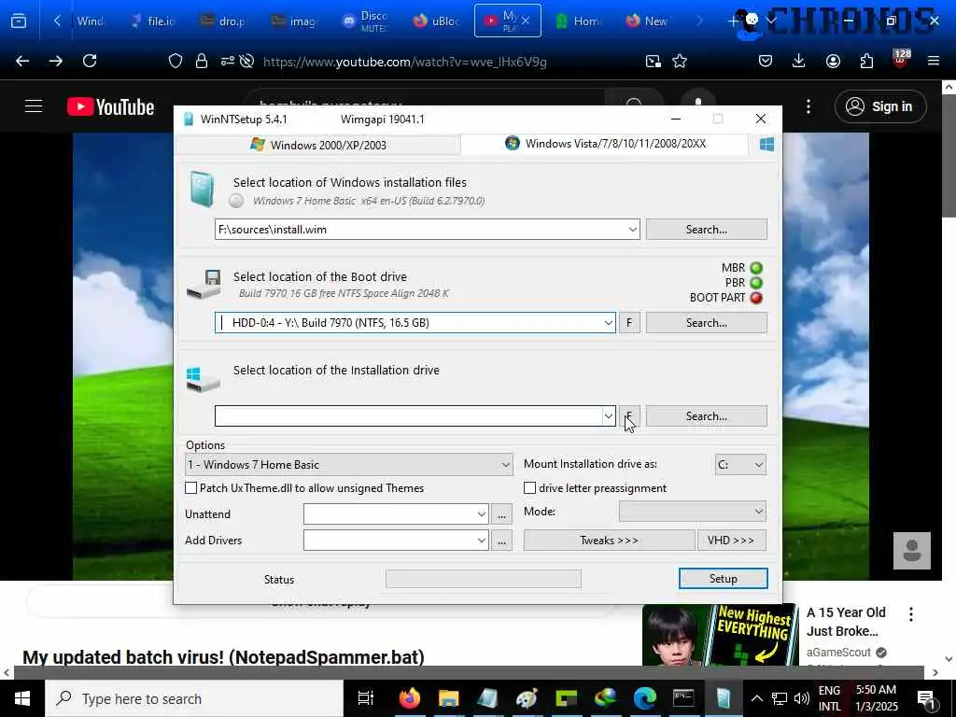Screen dimensions: 956x717
Task: Open the VHD >>> options
Action: [732, 541]
